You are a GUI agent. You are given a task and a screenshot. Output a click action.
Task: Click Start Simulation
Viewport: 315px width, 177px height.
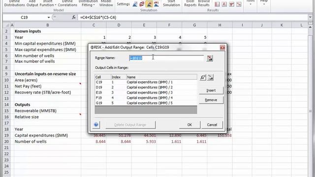(171, 3)
